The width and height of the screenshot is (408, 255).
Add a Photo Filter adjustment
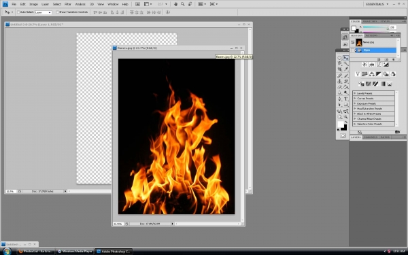coord(386,74)
